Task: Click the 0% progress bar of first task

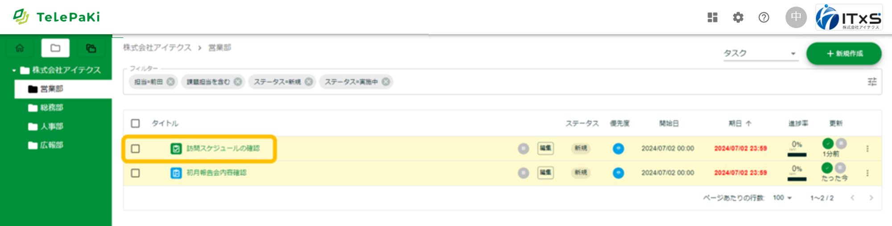Action: pyautogui.click(x=797, y=154)
